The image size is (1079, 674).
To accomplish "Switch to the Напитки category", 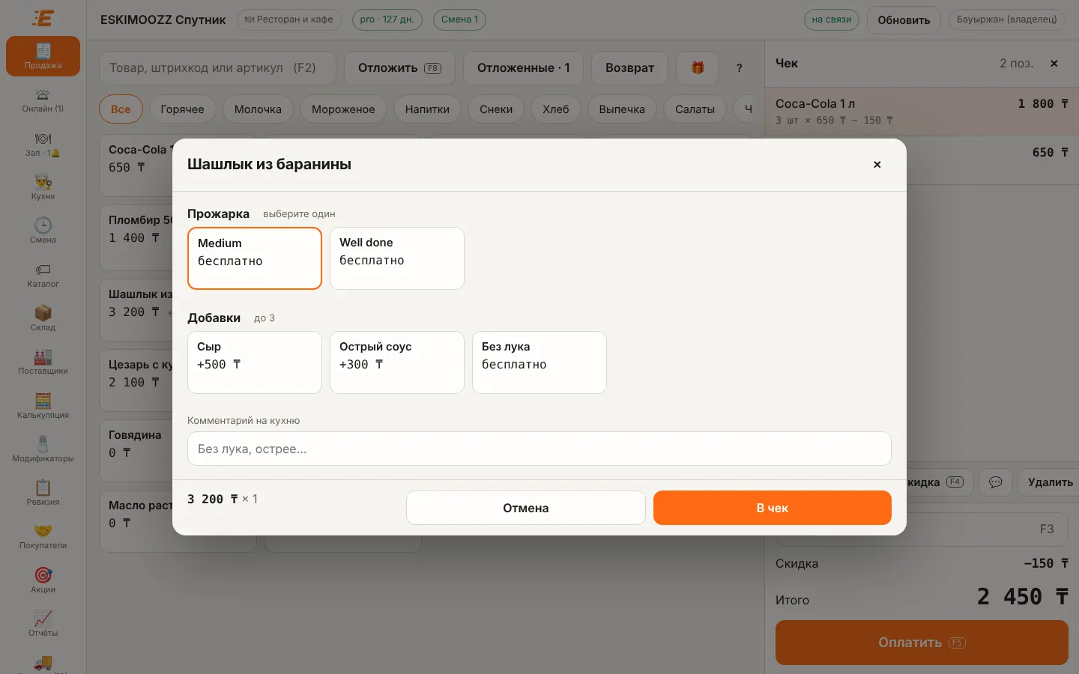I will pos(427,109).
